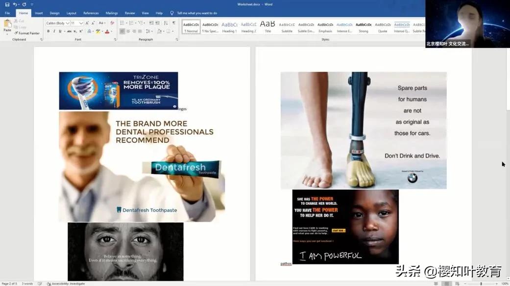
Task: Toggle Strikethrough formatting
Action: coord(69,31)
